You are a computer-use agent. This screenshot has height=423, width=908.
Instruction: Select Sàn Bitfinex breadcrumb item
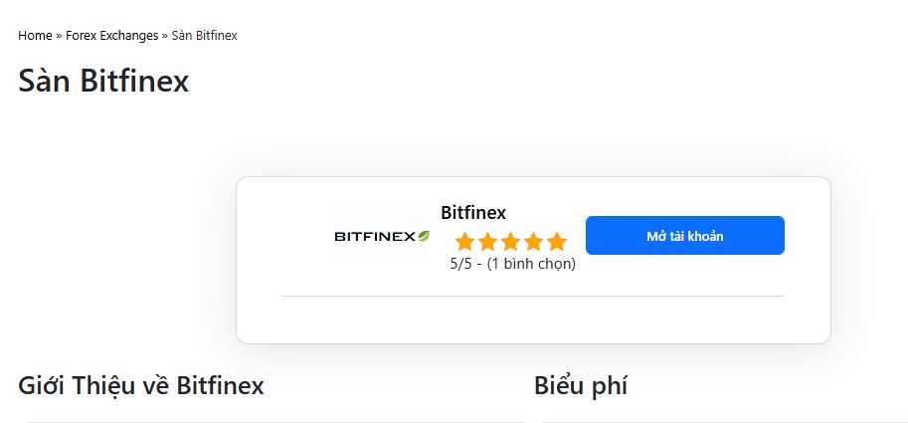[205, 36]
